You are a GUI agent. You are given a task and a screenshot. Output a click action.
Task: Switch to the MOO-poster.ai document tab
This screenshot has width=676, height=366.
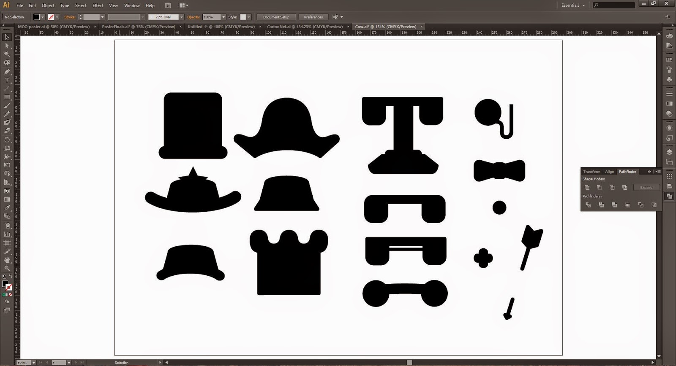point(54,27)
